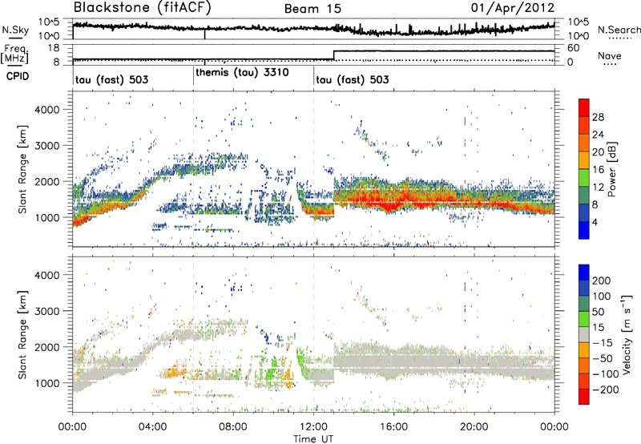
Task: Click the 'Slant Range [km]' label of power panel
Action: pyautogui.click(x=23, y=169)
